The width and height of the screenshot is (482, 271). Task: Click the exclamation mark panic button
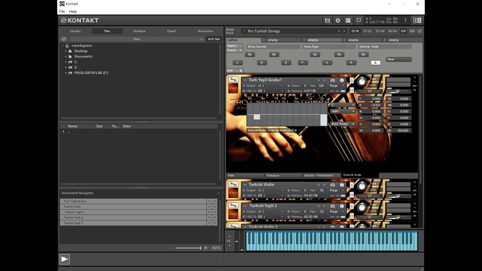pyautogui.click(x=405, y=20)
